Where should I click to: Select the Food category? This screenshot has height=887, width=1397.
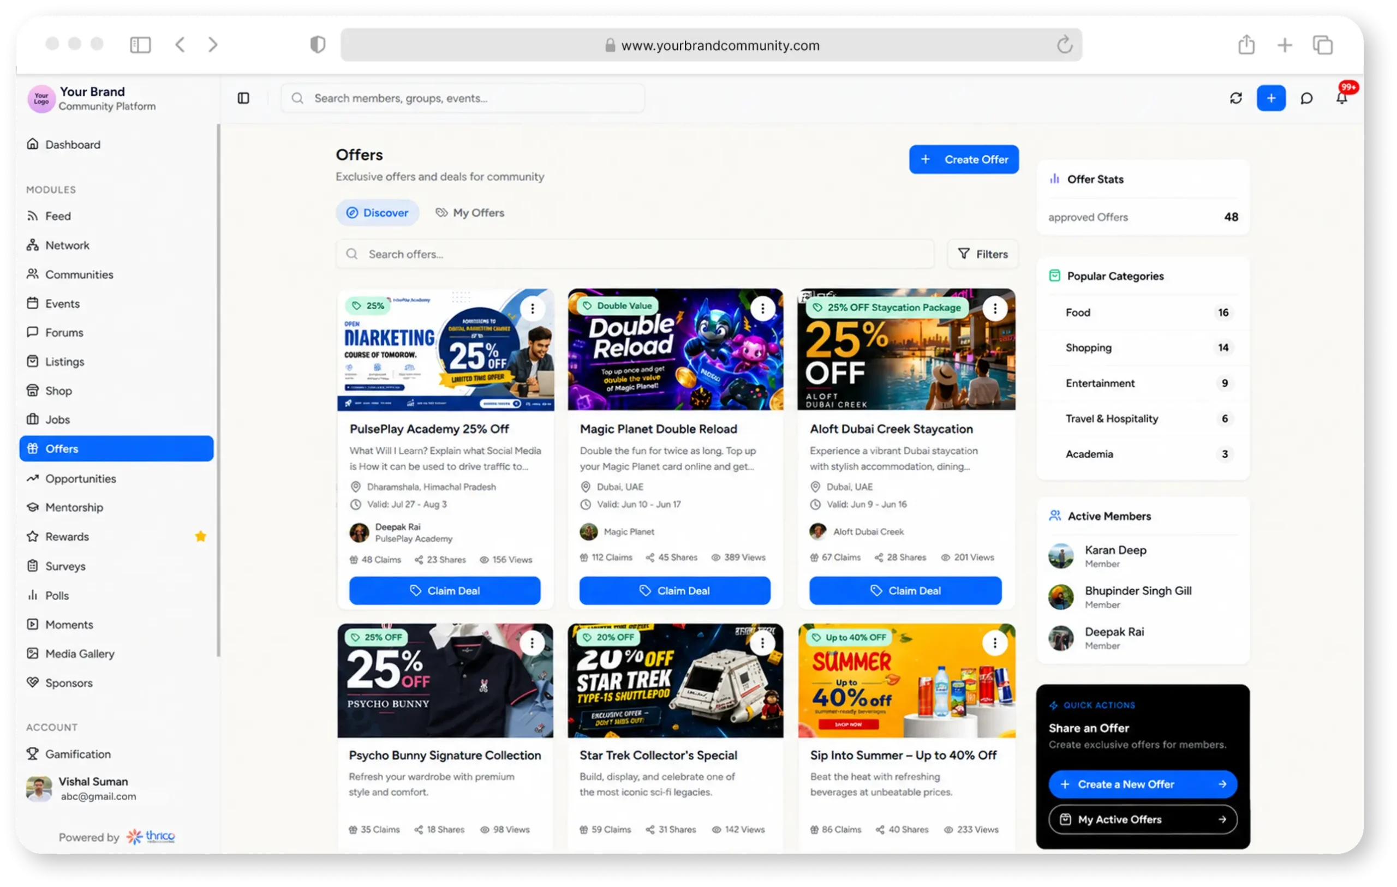click(1143, 313)
